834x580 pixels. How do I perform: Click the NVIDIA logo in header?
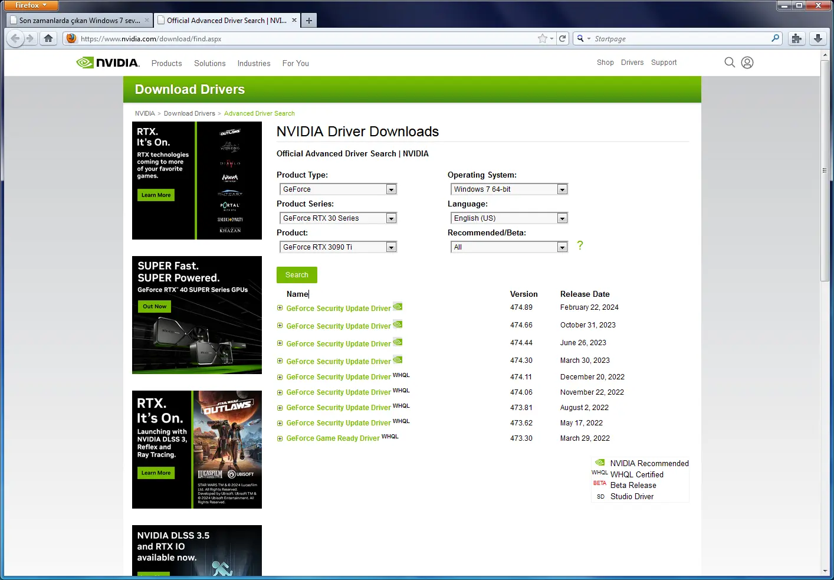tap(108, 63)
